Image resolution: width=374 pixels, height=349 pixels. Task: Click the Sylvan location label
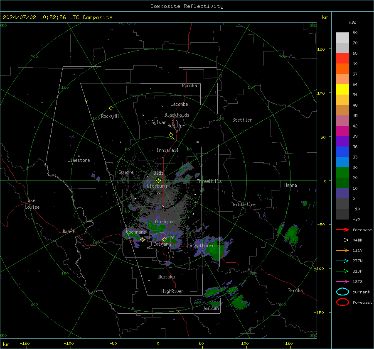(x=159, y=122)
